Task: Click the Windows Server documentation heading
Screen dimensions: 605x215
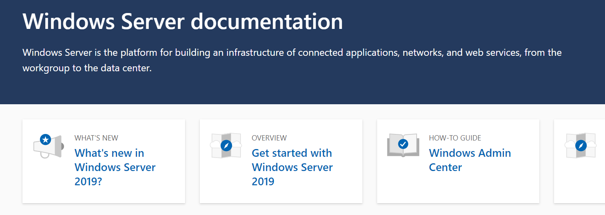Action: coord(183,21)
